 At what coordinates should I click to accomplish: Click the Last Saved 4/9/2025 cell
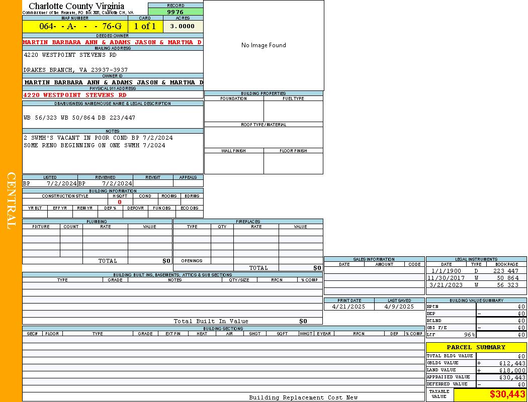pyautogui.click(x=399, y=307)
